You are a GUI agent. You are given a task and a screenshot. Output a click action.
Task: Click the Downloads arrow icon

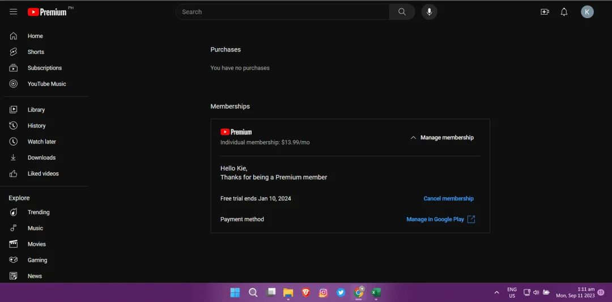pyautogui.click(x=13, y=158)
